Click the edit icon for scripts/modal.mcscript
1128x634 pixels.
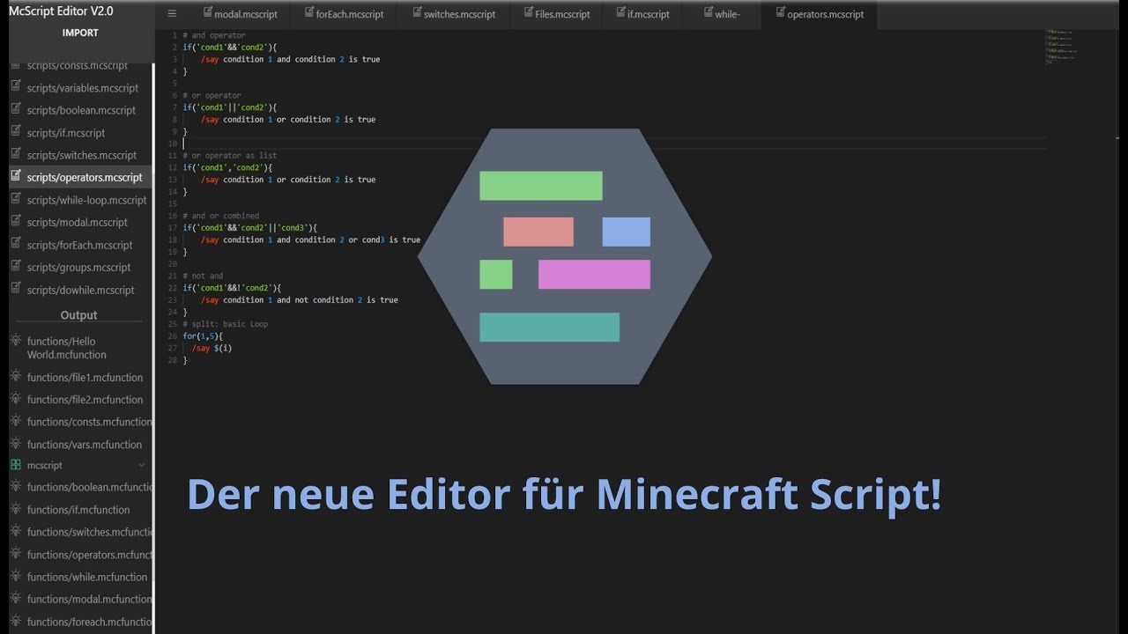[15, 221]
